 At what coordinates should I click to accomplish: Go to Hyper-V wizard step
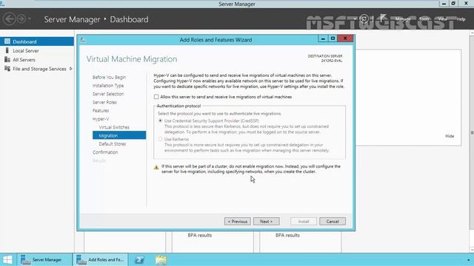tap(101, 119)
